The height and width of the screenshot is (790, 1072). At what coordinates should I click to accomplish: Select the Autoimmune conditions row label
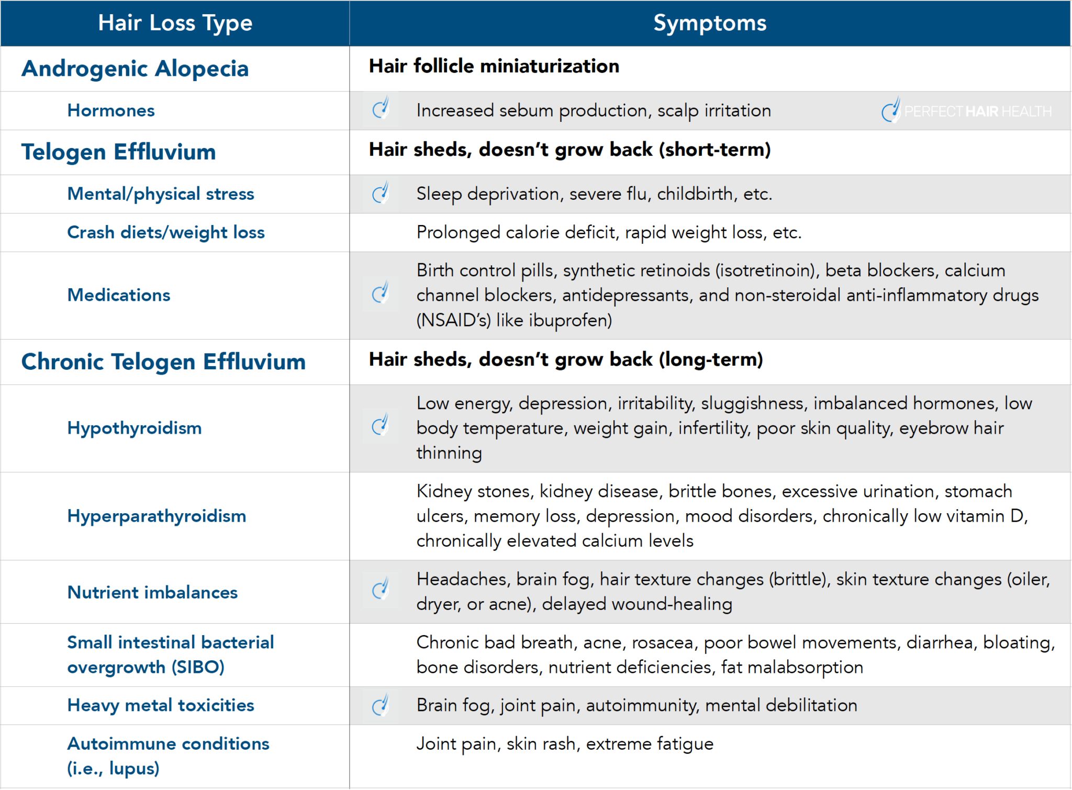168,755
